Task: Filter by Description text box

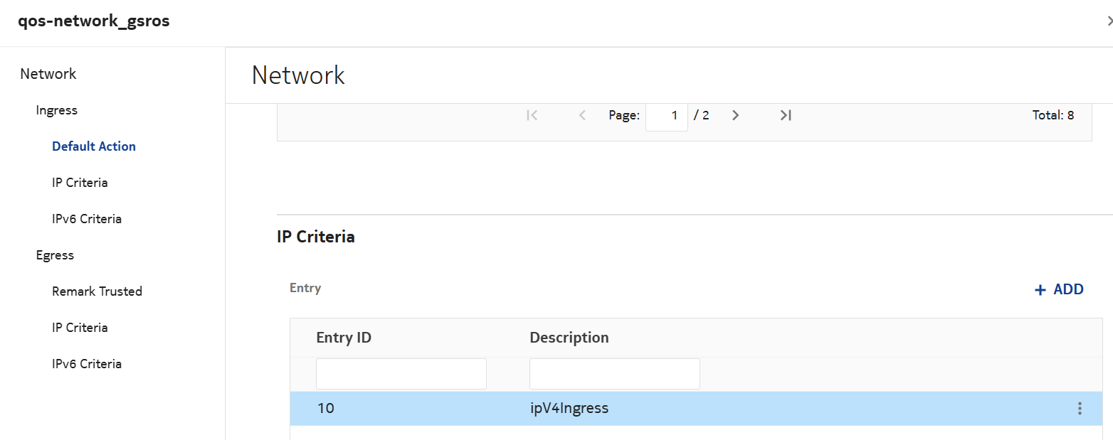Action: click(x=614, y=374)
